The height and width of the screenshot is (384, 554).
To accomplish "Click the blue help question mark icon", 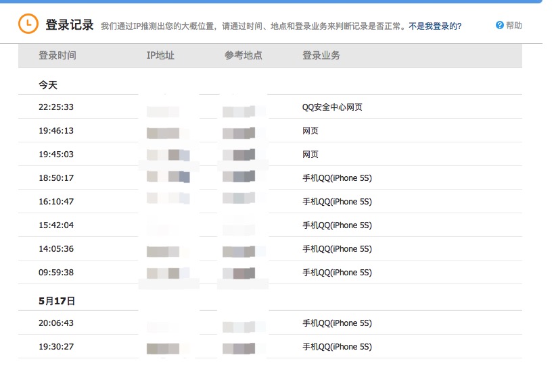I will click(x=500, y=25).
